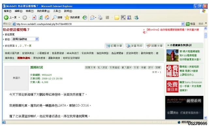Image resolution: width=209 pixels, height=126 pixels.
Task: Open the 編輯(E) menu
Action: tap(19, 11)
